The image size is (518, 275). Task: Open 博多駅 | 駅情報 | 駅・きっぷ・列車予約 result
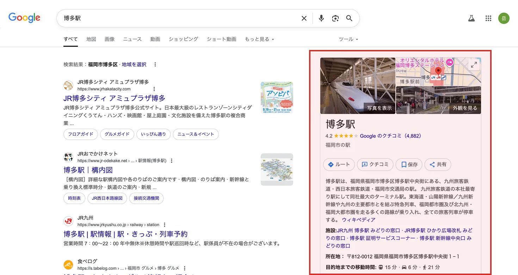(x=125, y=234)
